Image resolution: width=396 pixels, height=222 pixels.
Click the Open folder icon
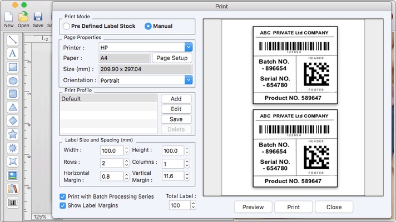pos(23,17)
